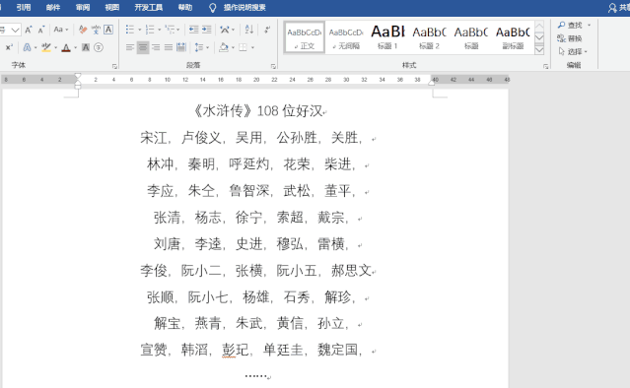The image size is (630, 388).
Task: Switch to the 邮件 tab
Action: pos(53,8)
